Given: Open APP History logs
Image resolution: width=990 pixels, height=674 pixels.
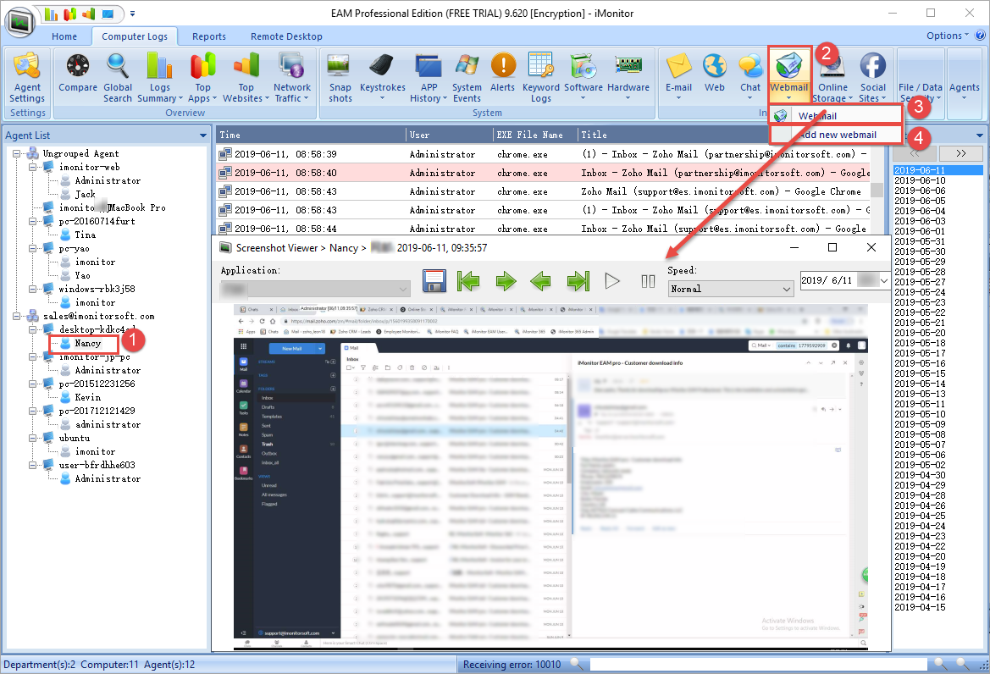Looking at the screenshot, I should (x=429, y=78).
